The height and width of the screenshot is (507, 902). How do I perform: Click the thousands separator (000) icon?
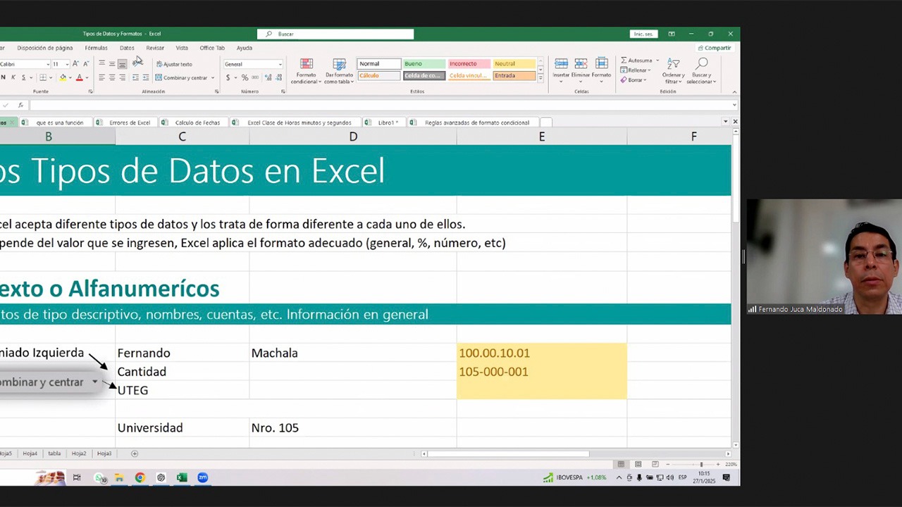(254, 77)
